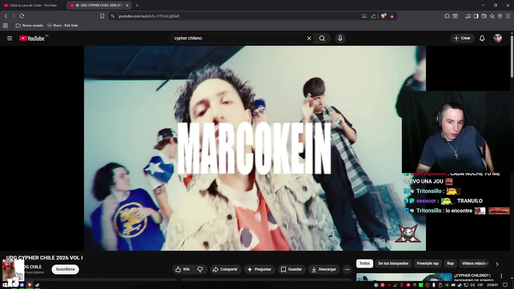This screenshot has height=289, width=514.
Task: Open the YouTube hamburger guide menu
Action: coord(10,38)
